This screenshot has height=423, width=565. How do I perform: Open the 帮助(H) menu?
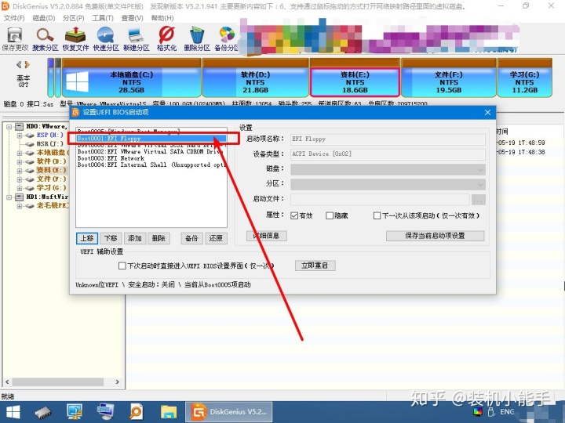click(162, 18)
